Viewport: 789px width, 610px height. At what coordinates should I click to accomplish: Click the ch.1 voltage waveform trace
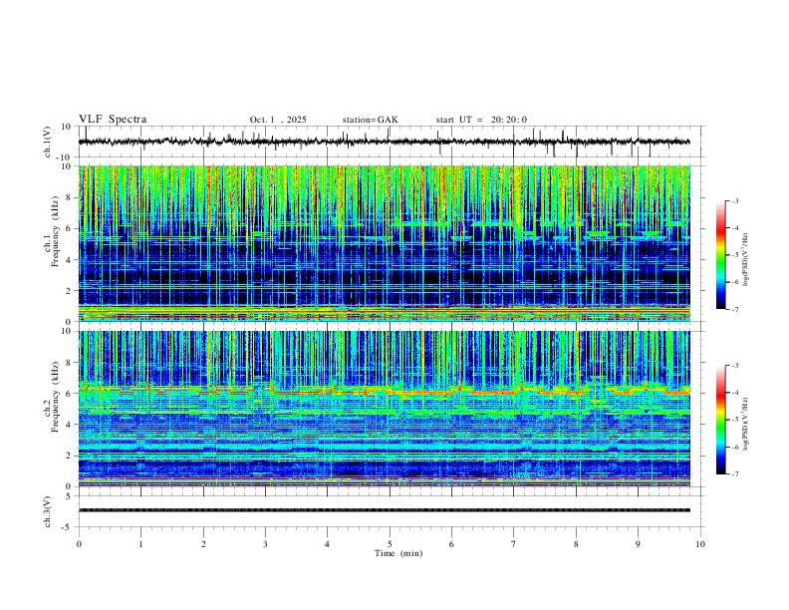coord(385,142)
